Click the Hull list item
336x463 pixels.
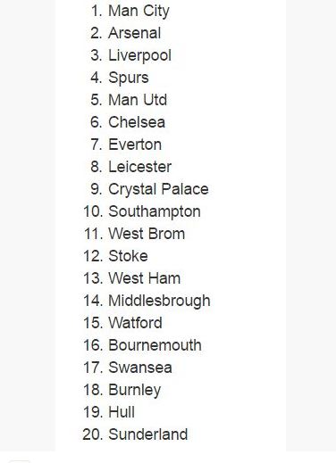click(122, 412)
